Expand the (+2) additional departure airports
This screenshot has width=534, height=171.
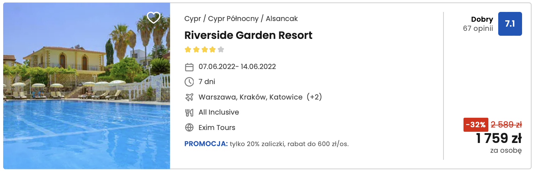coord(314,97)
